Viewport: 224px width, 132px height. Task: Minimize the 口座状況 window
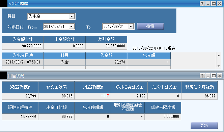point(208,76)
